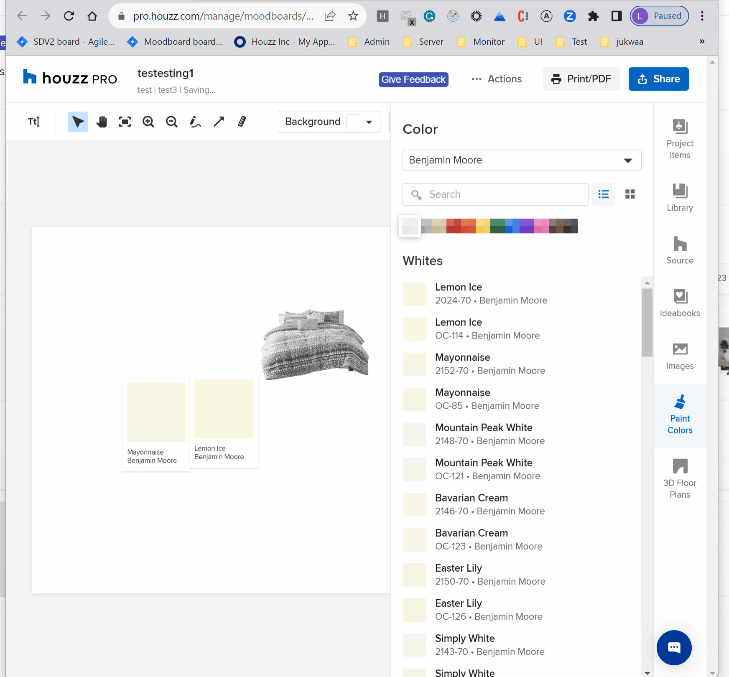Open the Monitor bookmarks folder
Image resolution: width=729 pixels, height=677 pixels.
(x=481, y=42)
